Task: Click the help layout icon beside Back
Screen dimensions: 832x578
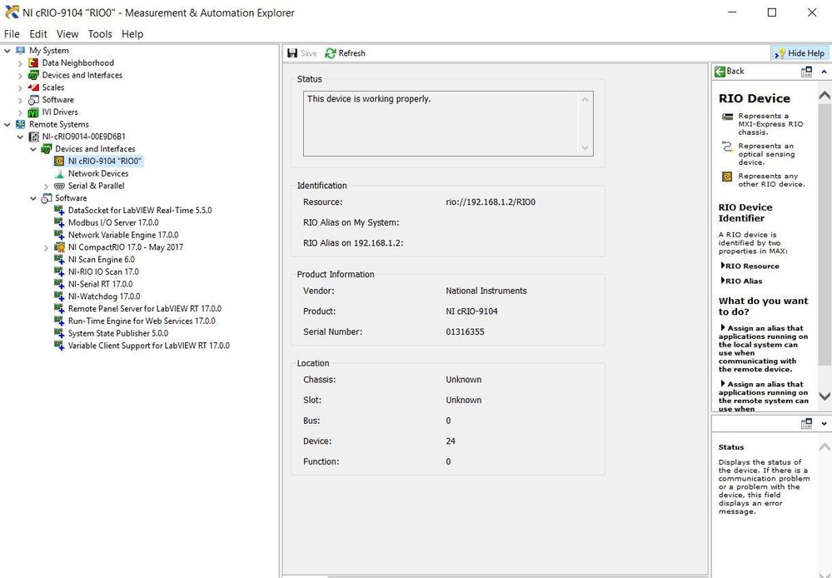Action: [806, 72]
